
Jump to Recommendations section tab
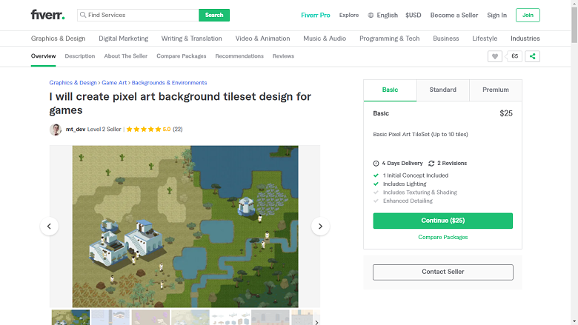[239, 56]
